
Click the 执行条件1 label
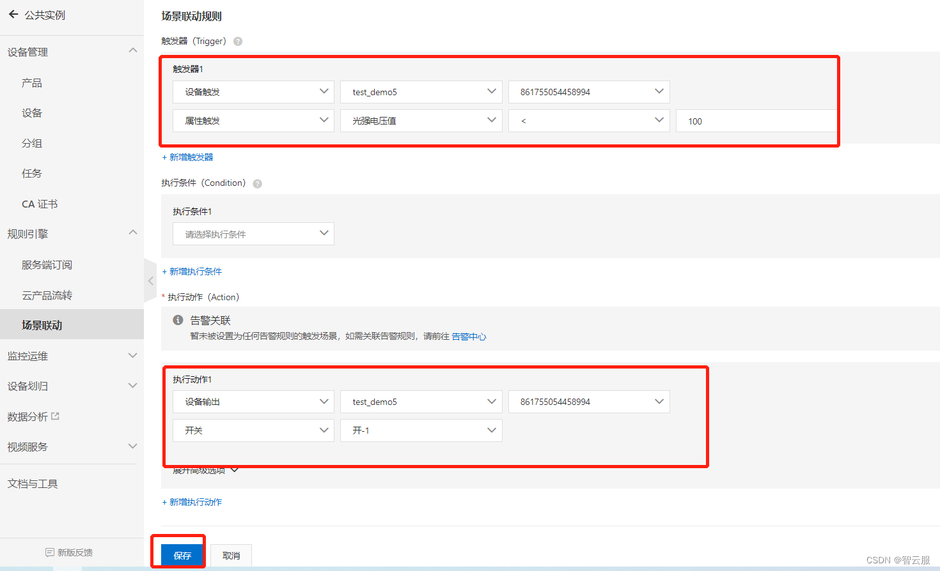(192, 211)
